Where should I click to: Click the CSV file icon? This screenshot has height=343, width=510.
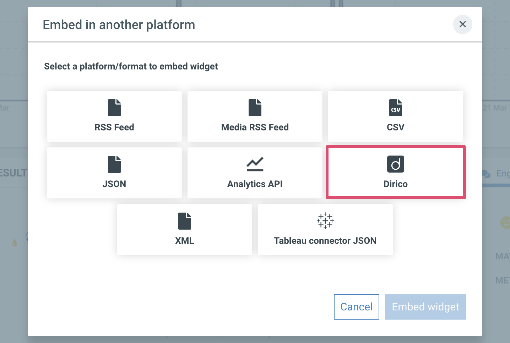[396, 108]
